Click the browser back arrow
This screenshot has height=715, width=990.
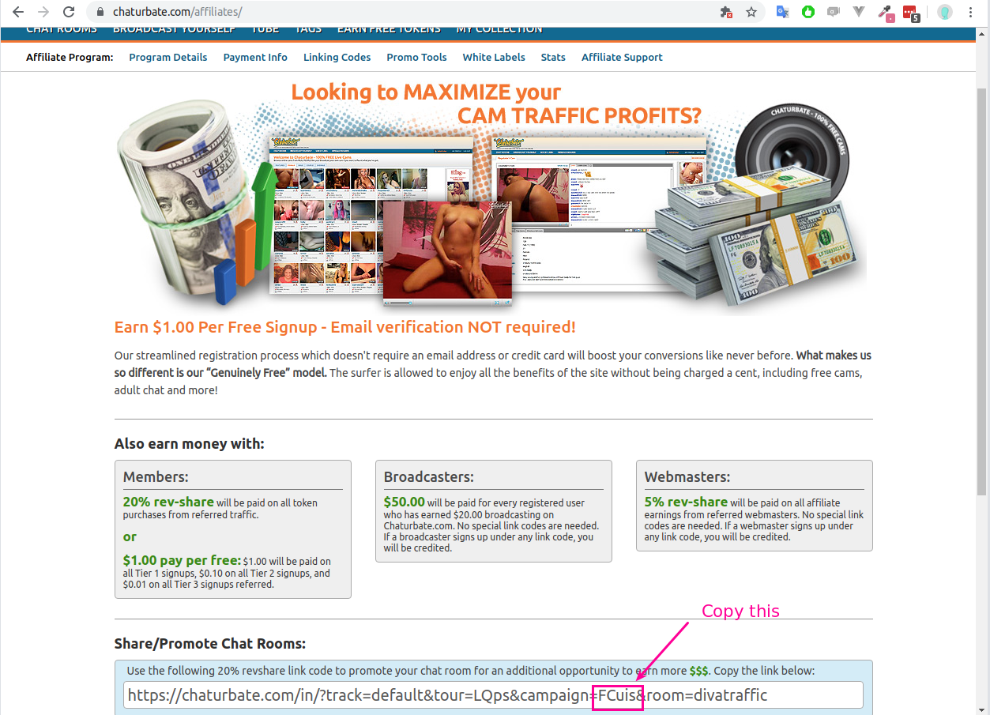[17, 12]
